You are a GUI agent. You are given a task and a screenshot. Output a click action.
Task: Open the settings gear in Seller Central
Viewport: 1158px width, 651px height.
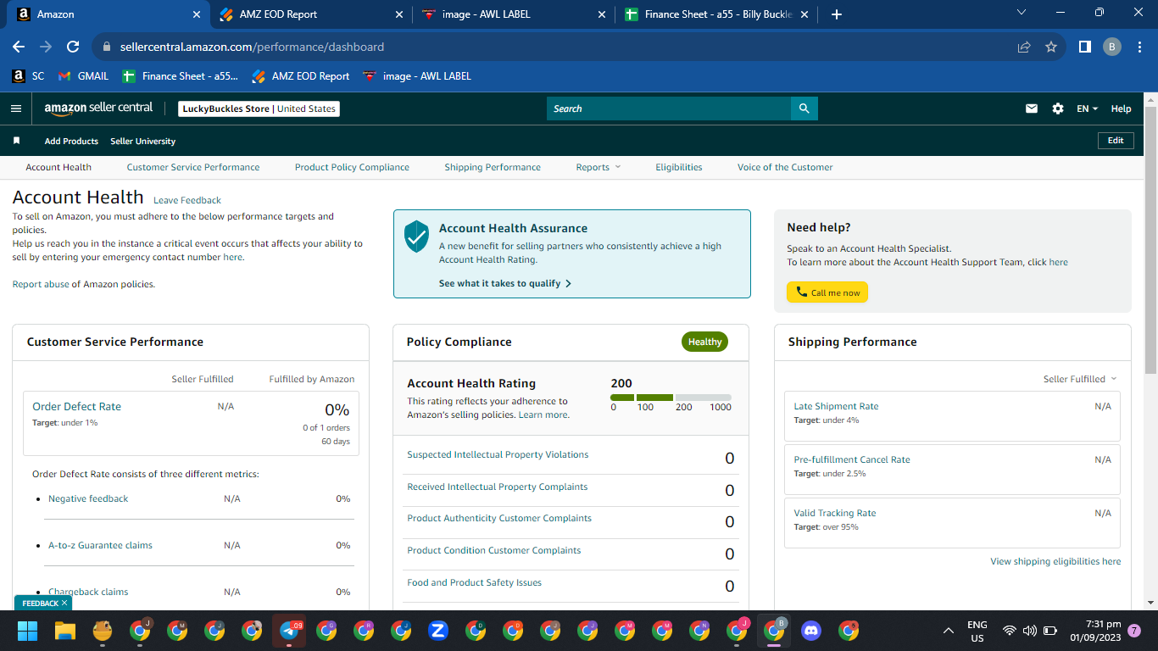click(x=1057, y=108)
